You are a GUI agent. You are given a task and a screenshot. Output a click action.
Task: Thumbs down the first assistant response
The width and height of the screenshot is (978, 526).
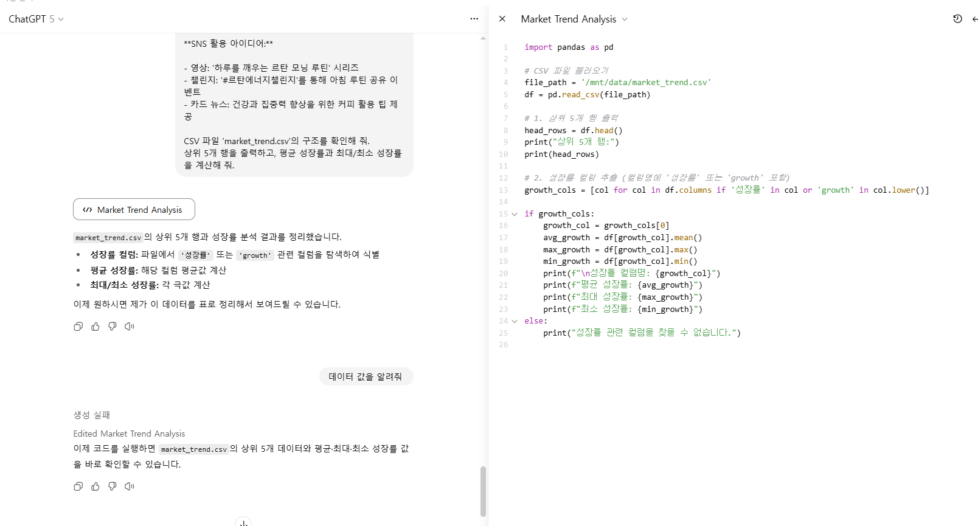point(113,327)
